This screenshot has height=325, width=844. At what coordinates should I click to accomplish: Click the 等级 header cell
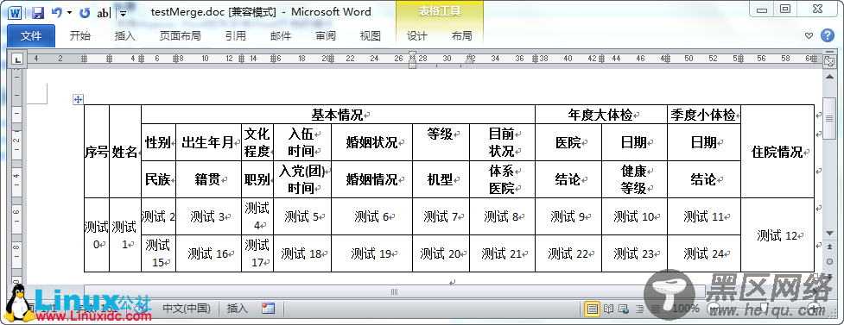(x=441, y=142)
